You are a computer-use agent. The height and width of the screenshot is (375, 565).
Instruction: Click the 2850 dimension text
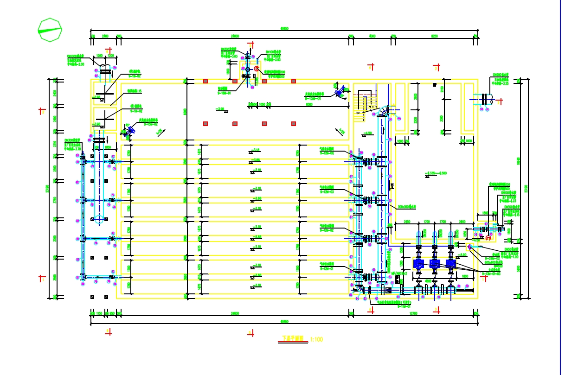click(407, 222)
